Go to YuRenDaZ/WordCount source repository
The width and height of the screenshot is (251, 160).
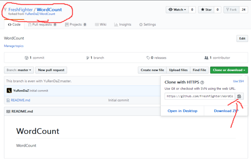tap(40, 14)
